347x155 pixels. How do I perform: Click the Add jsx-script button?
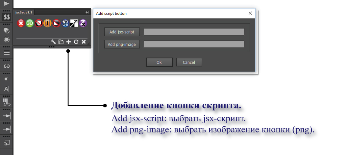pos(122,32)
